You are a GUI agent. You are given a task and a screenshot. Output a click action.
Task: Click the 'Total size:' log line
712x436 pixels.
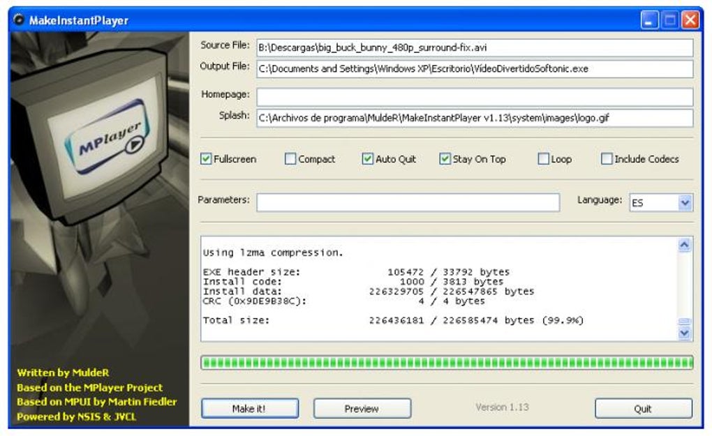pyautogui.click(x=393, y=320)
